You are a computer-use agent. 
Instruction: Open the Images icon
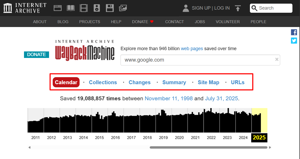point(123,8)
